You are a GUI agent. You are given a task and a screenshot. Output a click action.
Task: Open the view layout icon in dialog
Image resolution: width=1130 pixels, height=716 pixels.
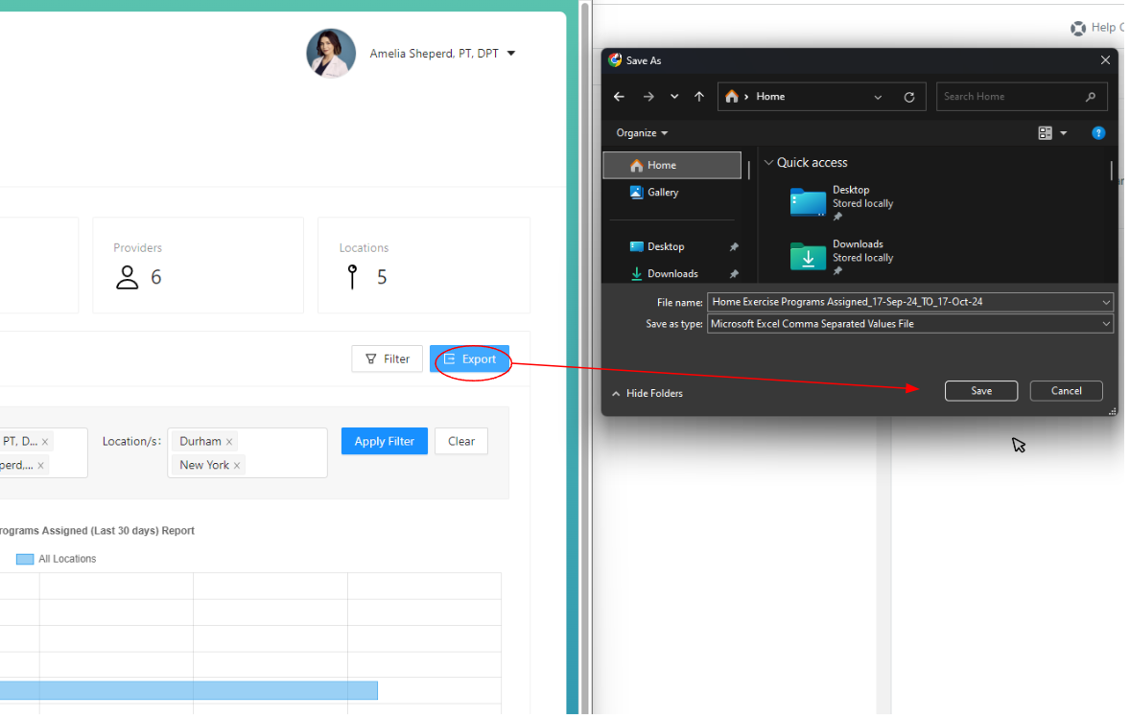1046,133
